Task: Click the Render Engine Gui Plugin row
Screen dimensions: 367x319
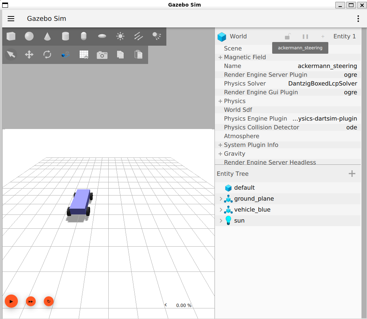Action: [x=288, y=92]
